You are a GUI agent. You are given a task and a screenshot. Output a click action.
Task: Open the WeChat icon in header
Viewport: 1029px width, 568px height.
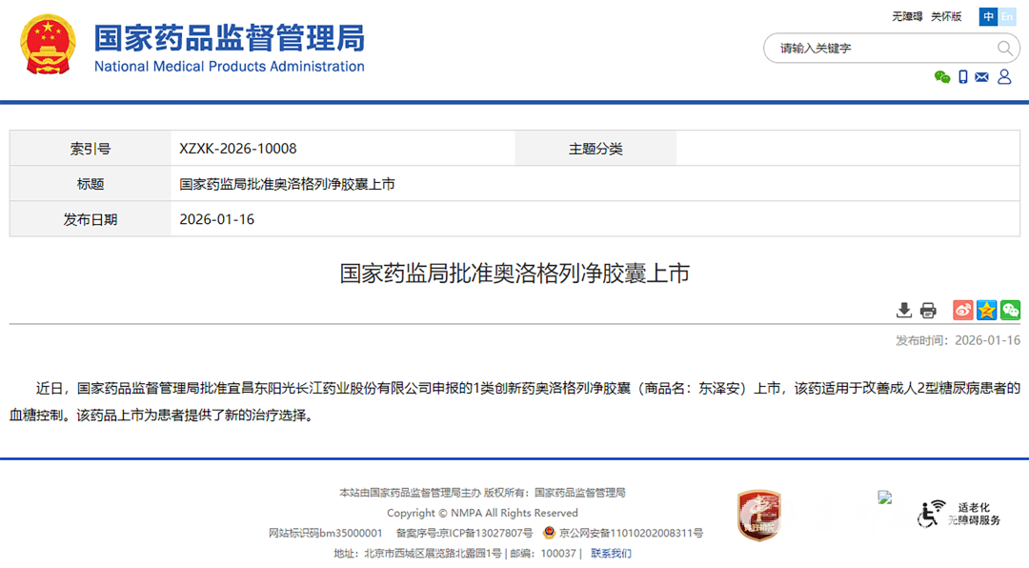click(x=942, y=77)
